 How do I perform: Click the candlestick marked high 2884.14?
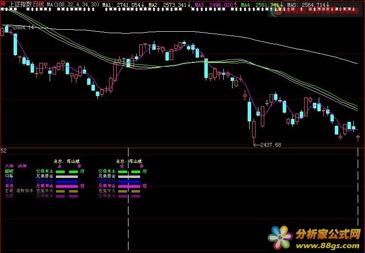(6, 29)
